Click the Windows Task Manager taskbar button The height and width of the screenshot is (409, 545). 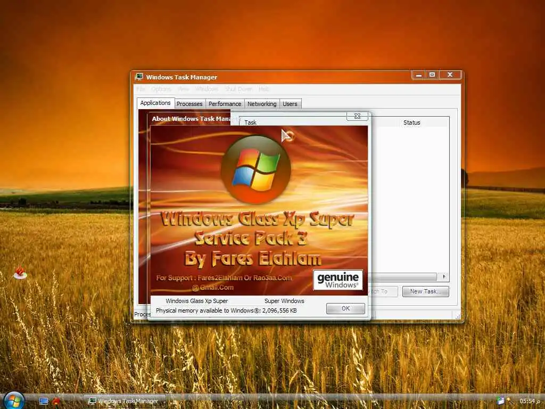point(125,401)
